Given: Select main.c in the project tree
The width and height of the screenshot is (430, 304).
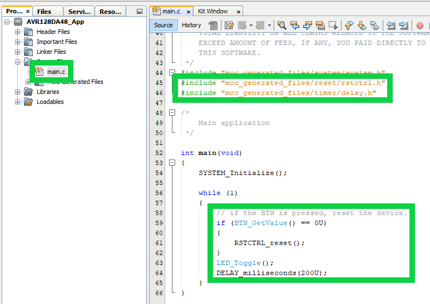Looking at the screenshot, I should click(56, 72).
